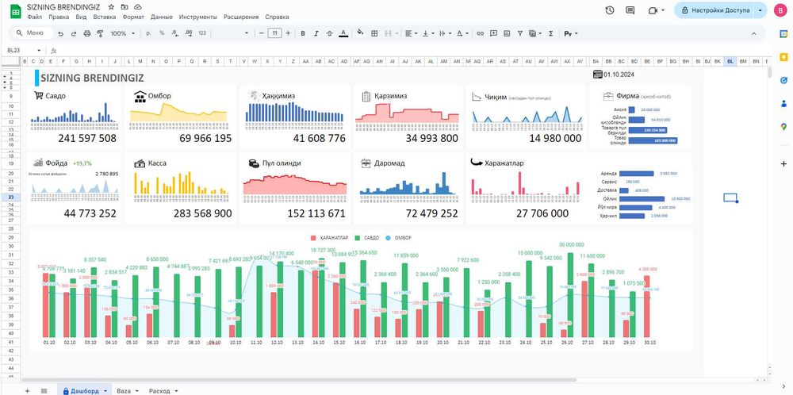793x395 pixels.
Task: Expand the name box dropdown
Action: point(39,51)
